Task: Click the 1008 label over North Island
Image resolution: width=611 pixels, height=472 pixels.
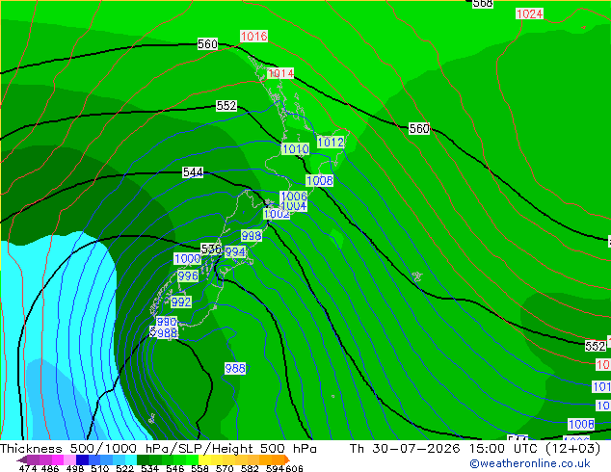Action: [320, 181]
